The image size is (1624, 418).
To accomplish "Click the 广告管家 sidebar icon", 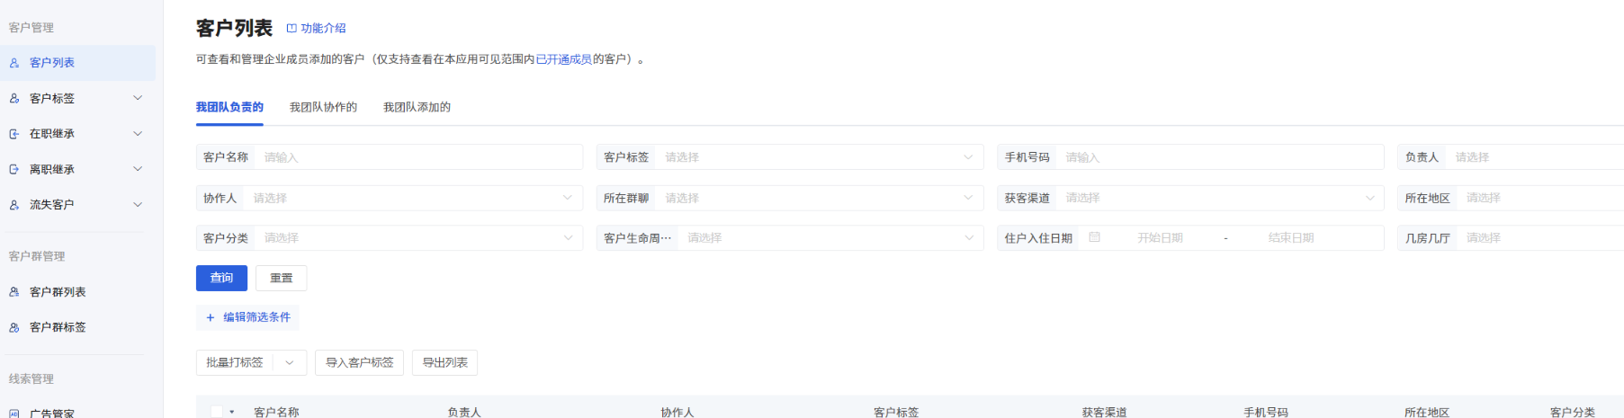I will [x=14, y=414].
